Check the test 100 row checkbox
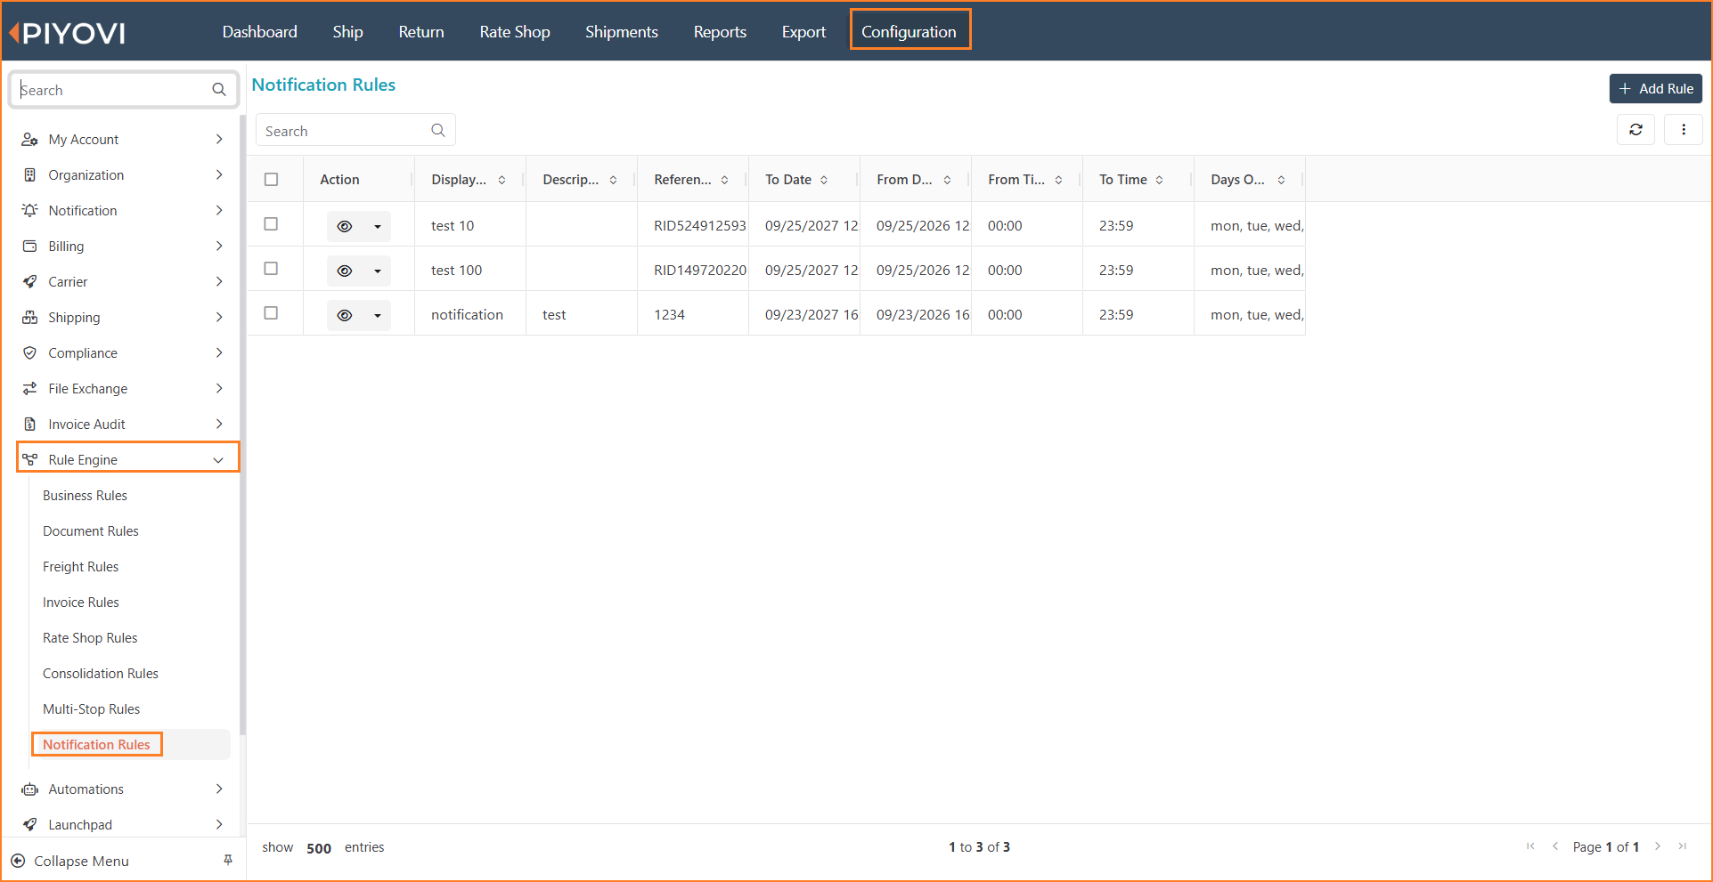This screenshot has width=1713, height=882. (x=272, y=269)
